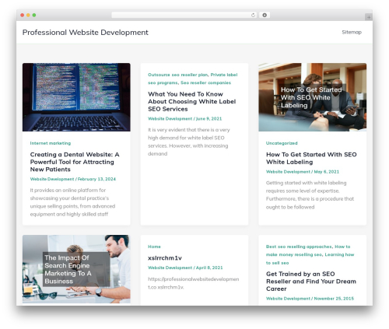
Task: Select the Learning how to sell seo tag
Action: 310,258
